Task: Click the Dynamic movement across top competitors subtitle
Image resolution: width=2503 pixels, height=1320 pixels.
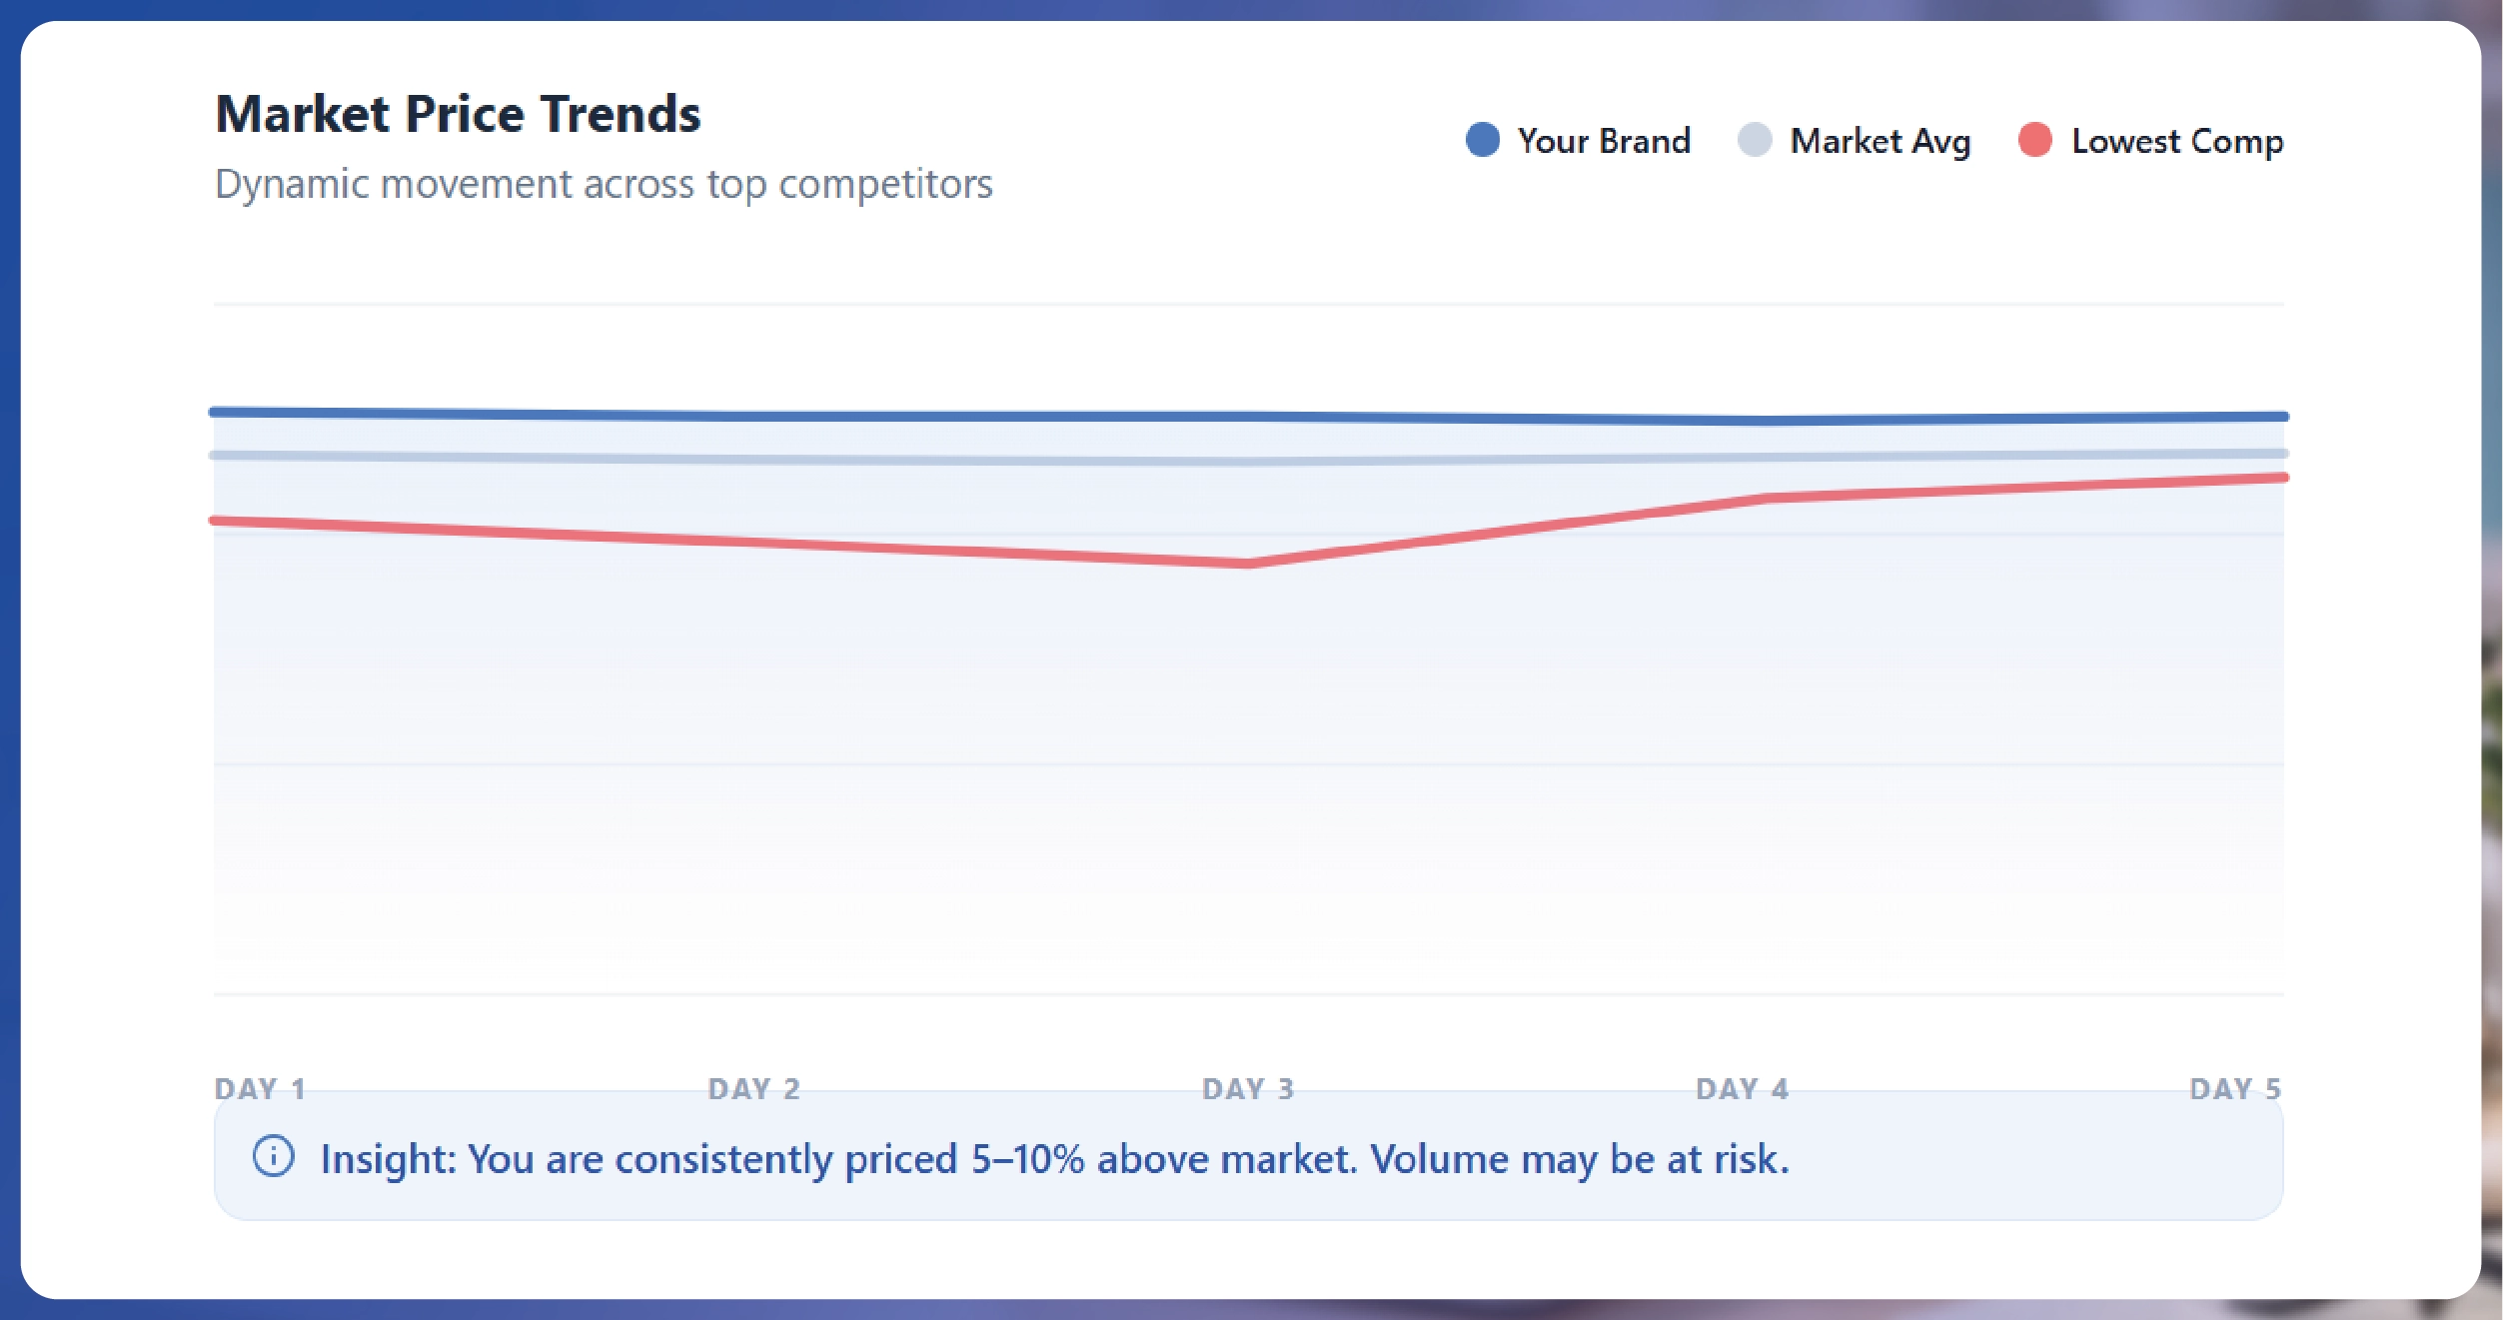Action: click(x=604, y=184)
